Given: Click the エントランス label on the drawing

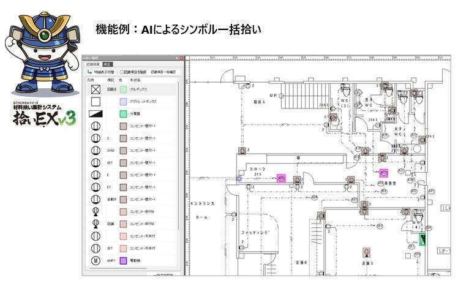Looking at the screenshot, I should coord(203,203).
